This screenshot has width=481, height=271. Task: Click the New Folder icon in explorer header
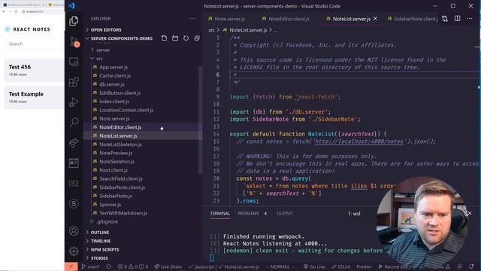coord(175,38)
